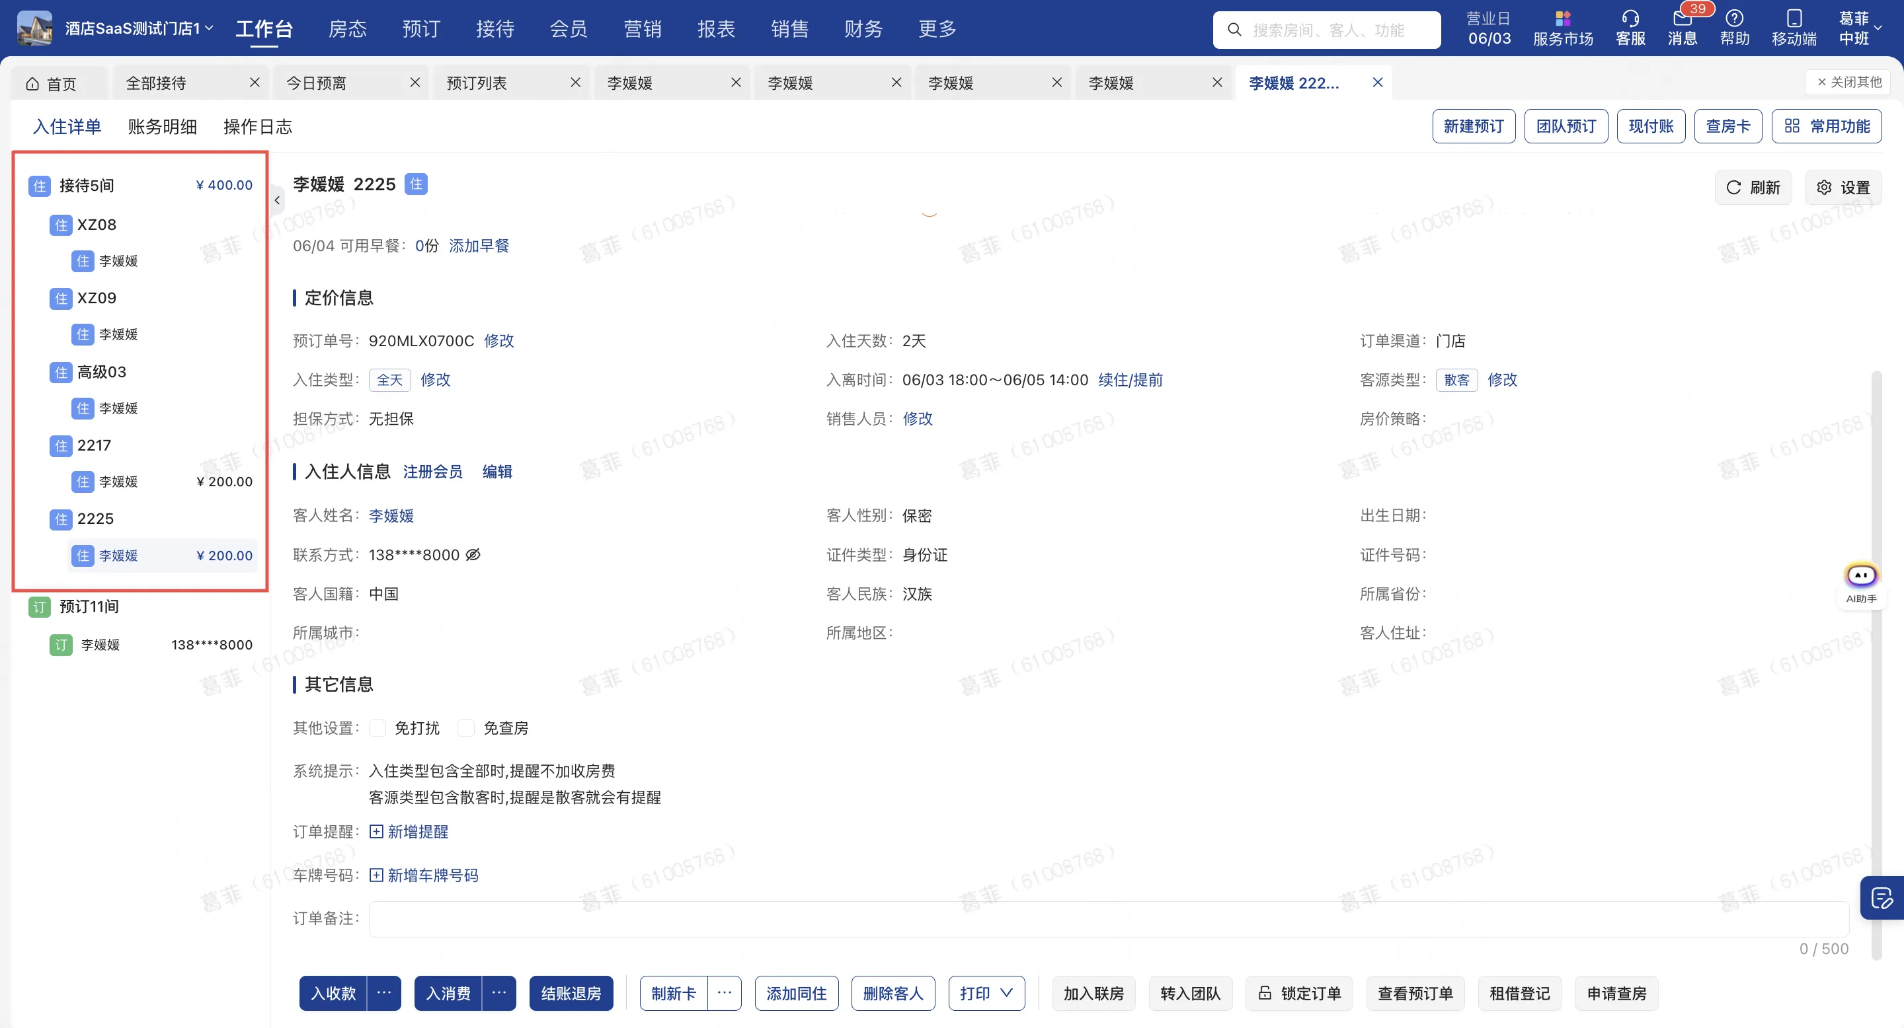Click the 结账退房 button
Screen dimensions: 1904x1028
coord(571,993)
